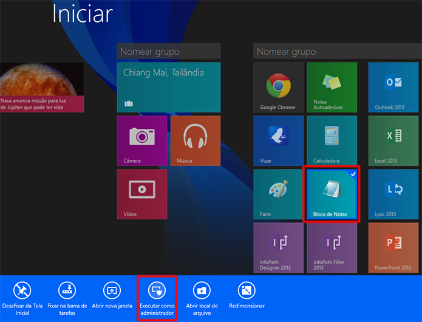
Task: Choose Abrir local de arquivo
Action: tap(202, 298)
